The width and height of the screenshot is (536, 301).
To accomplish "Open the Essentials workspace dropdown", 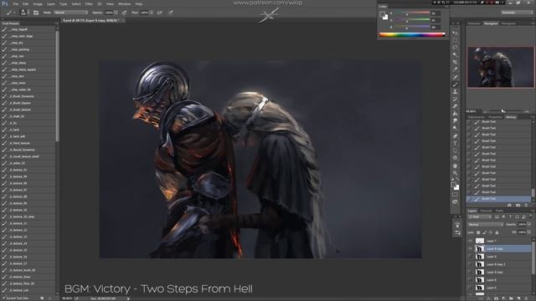I will [517, 13].
